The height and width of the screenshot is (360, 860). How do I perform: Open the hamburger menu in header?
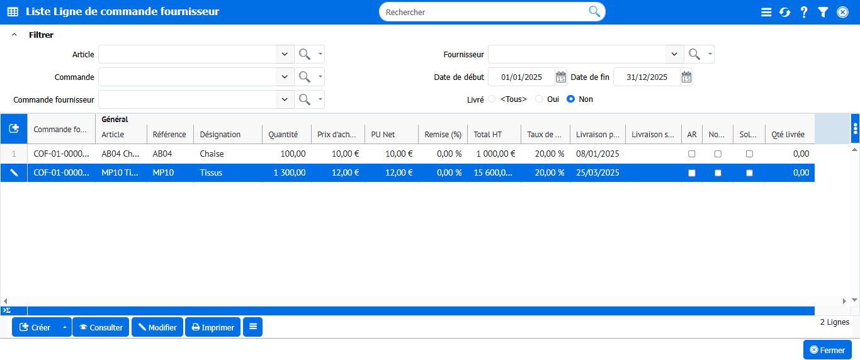pos(766,12)
